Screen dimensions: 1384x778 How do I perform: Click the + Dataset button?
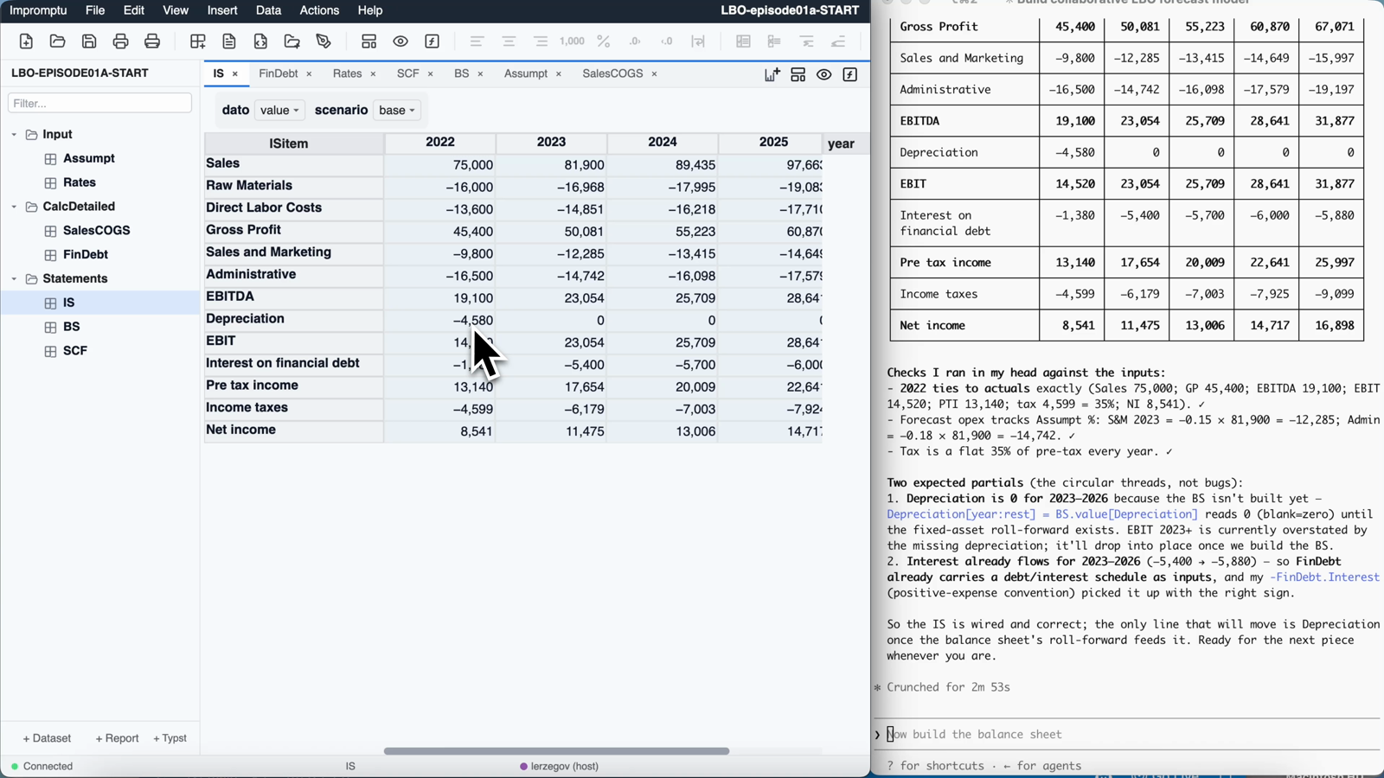(x=47, y=738)
